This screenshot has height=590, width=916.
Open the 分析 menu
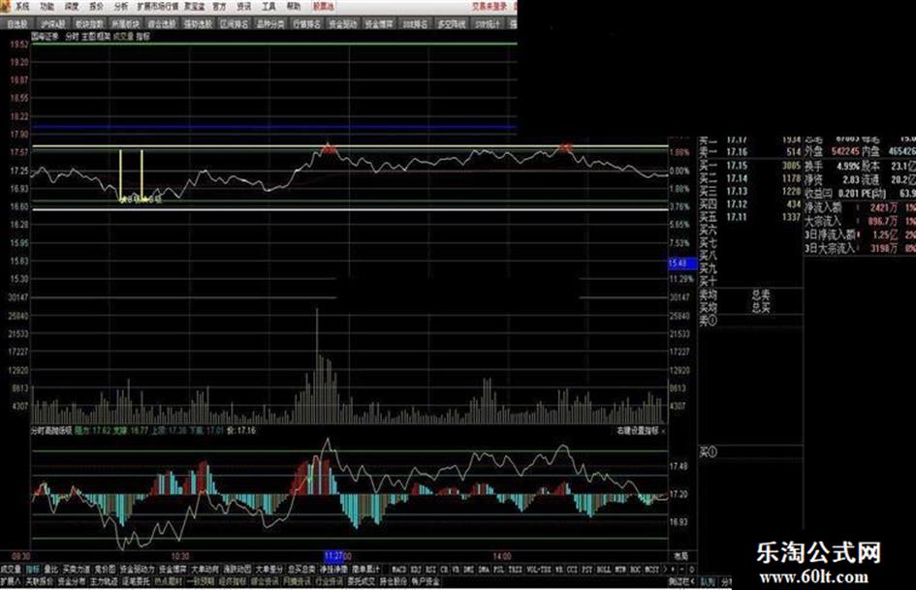click(x=121, y=7)
